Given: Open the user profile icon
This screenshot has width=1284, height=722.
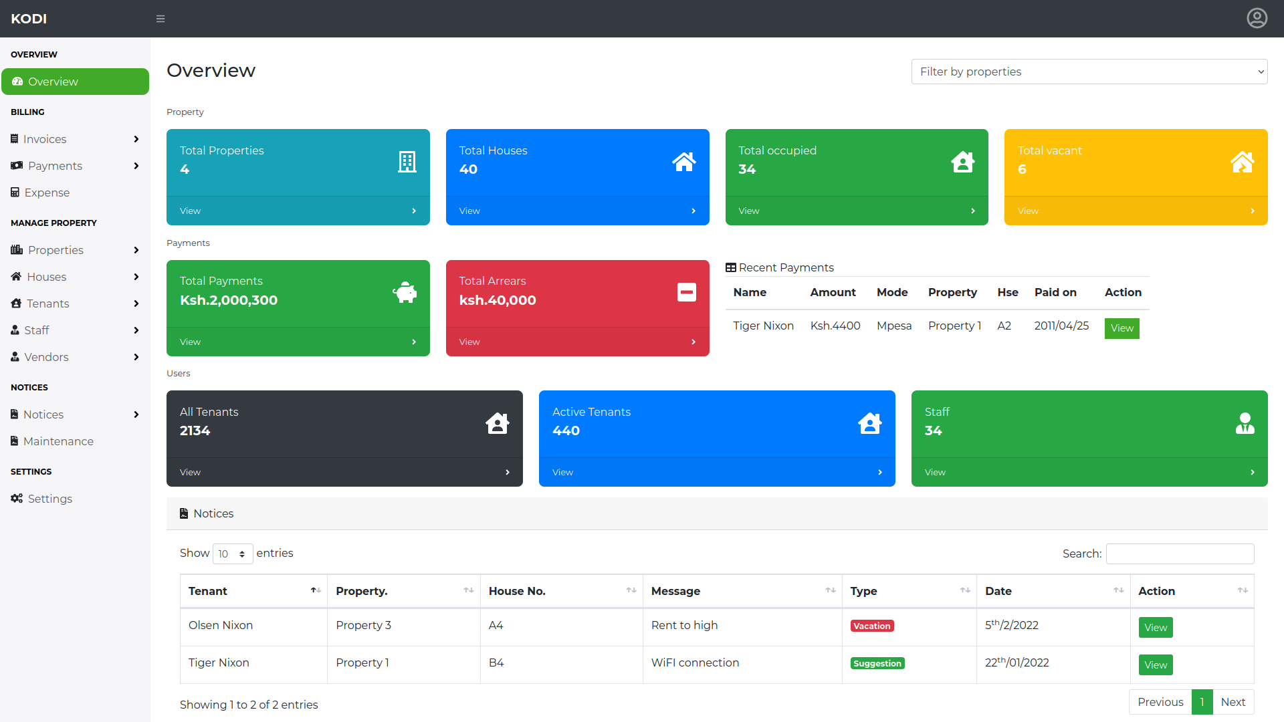Looking at the screenshot, I should click(1257, 18).
